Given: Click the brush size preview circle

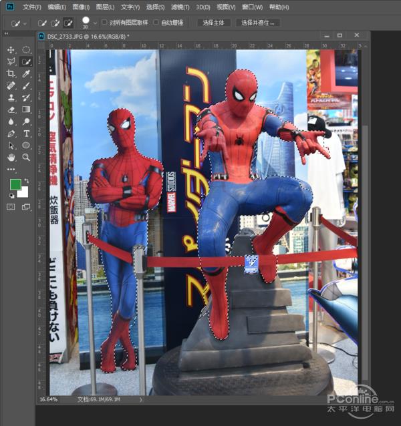Looking at the screenshot, I should (x=86, y=21).
